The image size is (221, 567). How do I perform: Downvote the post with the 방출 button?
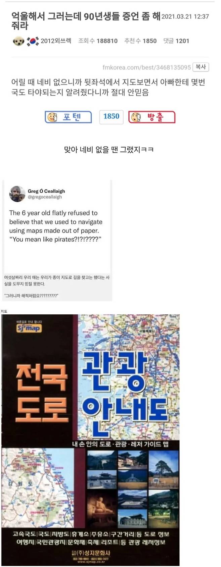[152, 117]
